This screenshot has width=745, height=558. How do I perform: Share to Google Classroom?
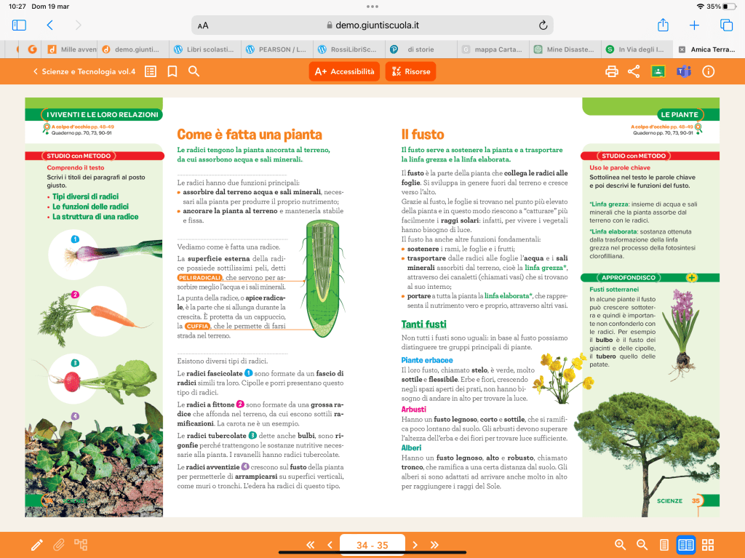[x=658, y=71]
